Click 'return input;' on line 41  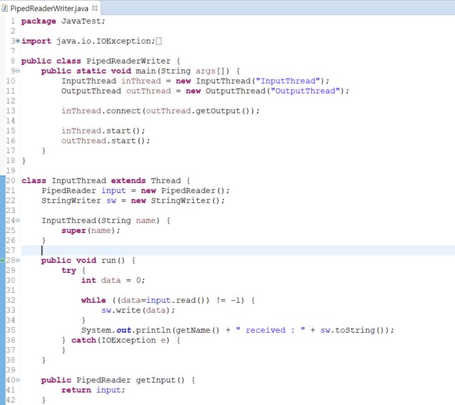pyautogui.click(x=93, y=390)
